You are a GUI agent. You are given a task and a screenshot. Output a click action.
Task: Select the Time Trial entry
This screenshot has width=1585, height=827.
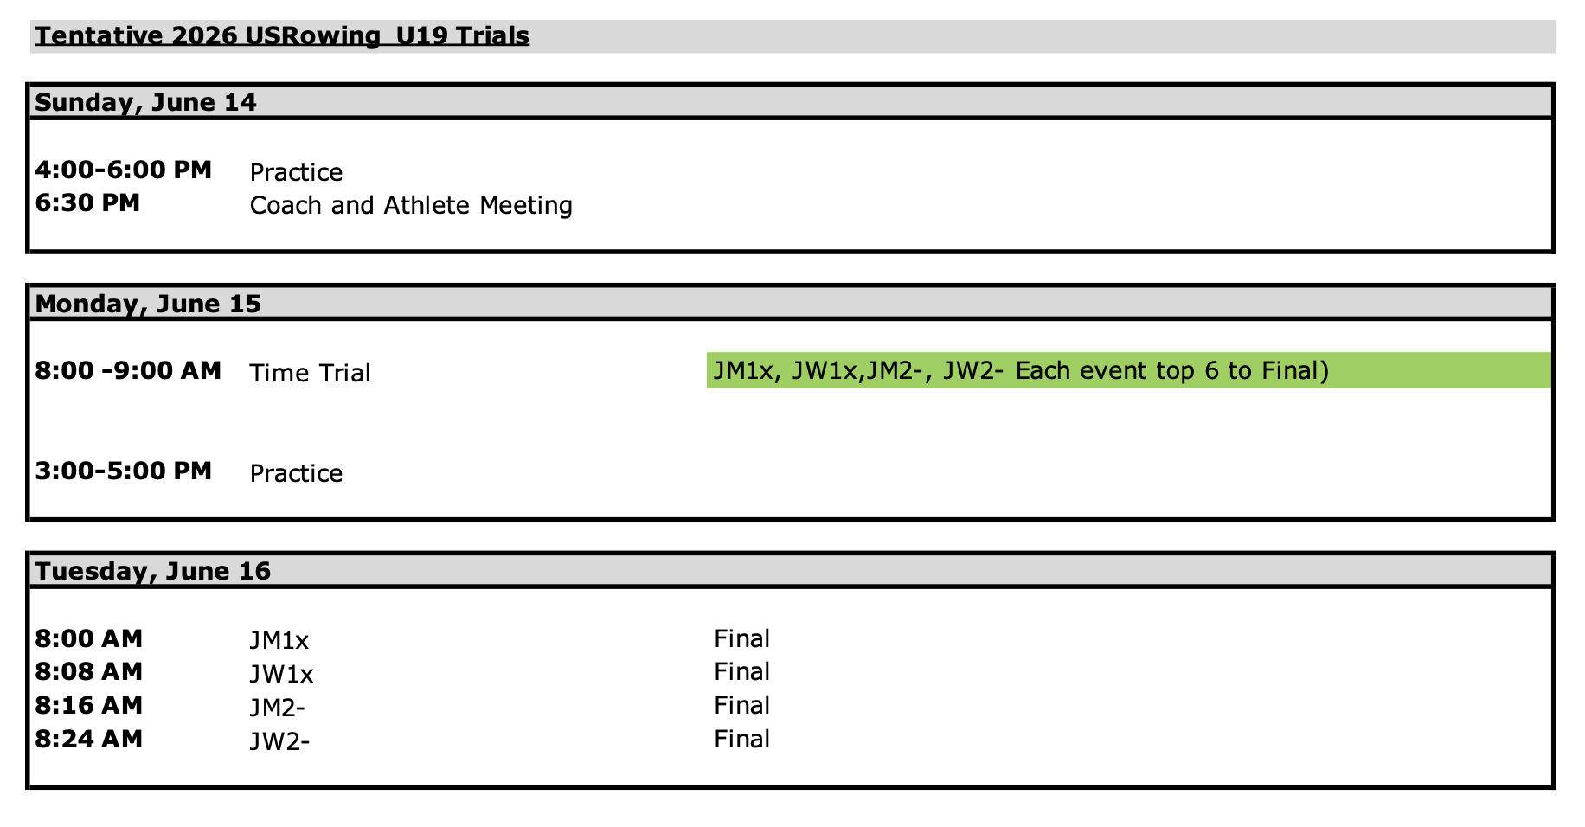coord(310,373)
